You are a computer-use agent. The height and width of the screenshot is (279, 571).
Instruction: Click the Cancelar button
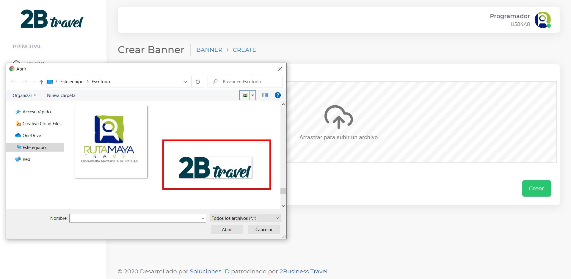(x=264, y=230)
